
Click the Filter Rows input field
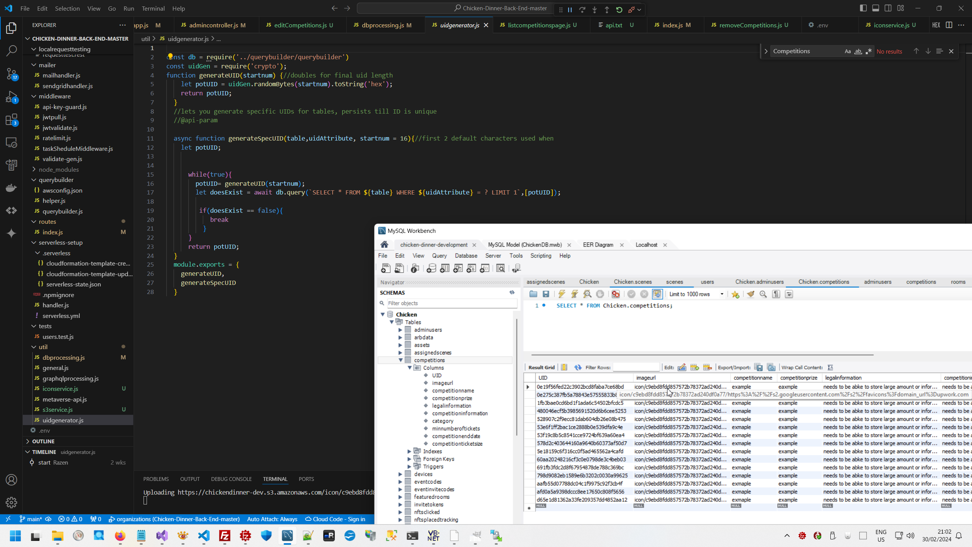click(x=636, y=367)
